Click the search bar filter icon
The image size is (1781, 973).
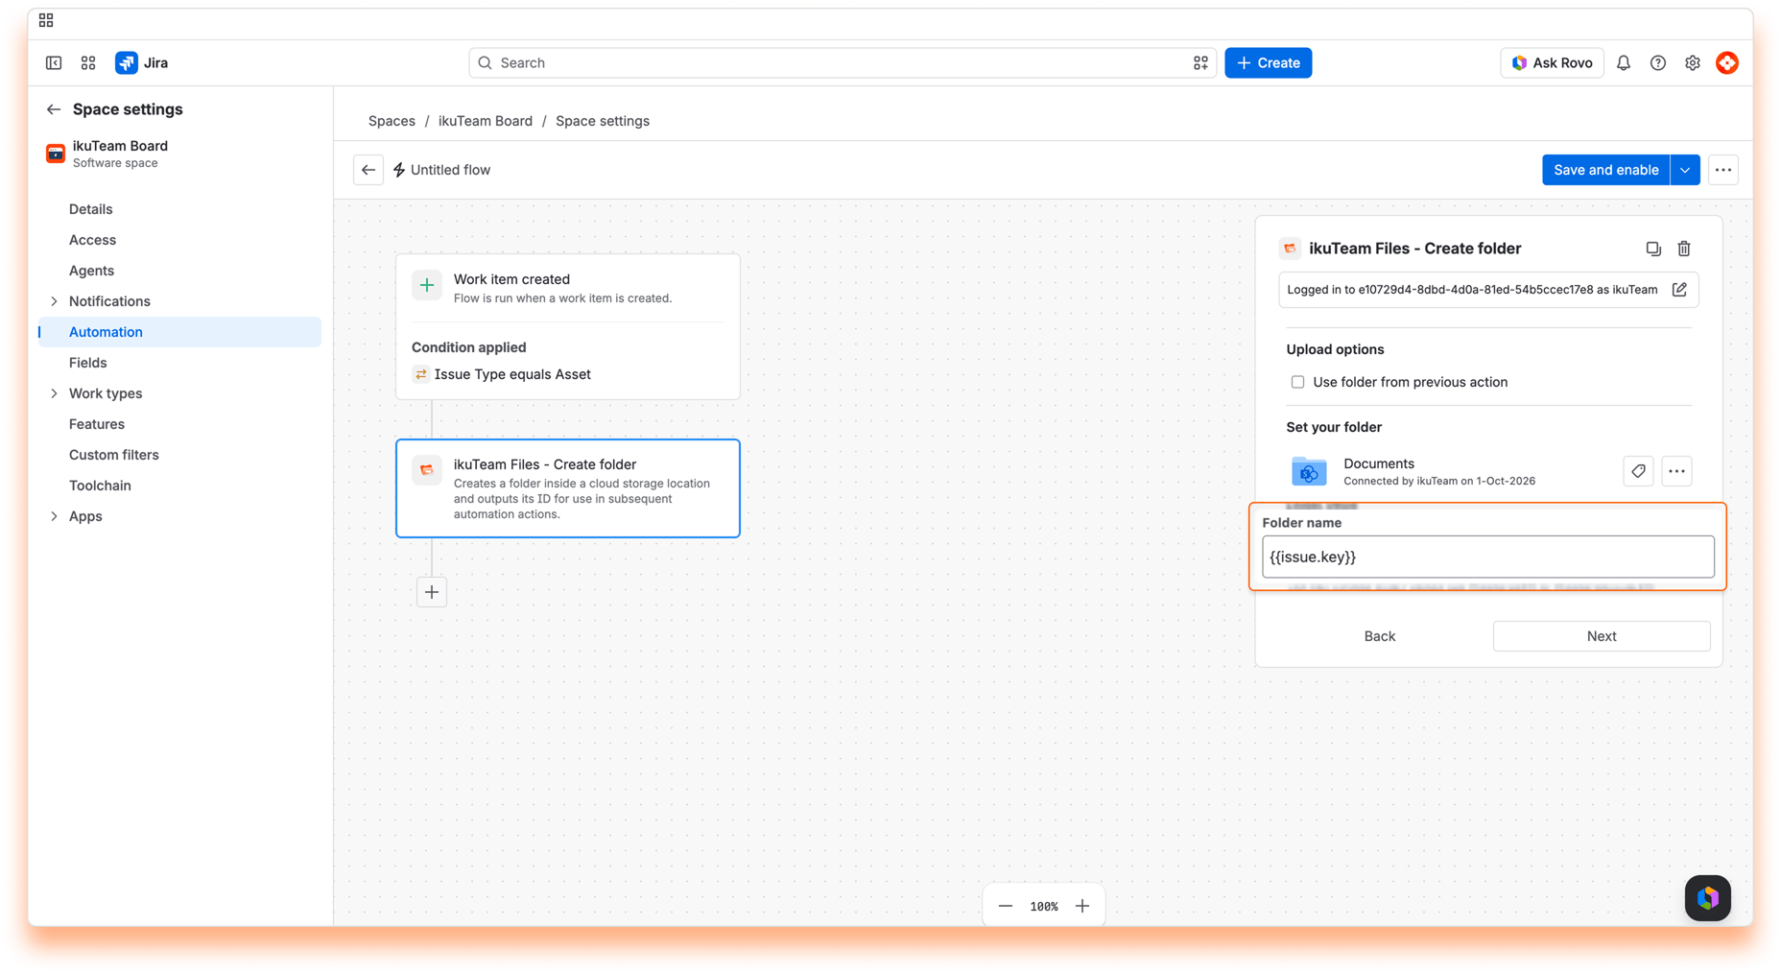pos(1200,62)
